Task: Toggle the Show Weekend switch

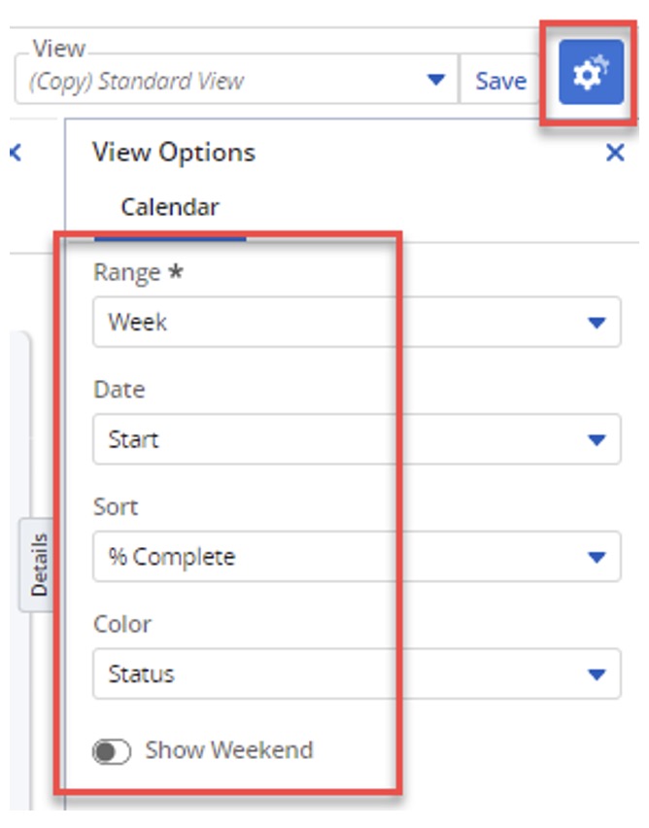Action: click(112, 751)
